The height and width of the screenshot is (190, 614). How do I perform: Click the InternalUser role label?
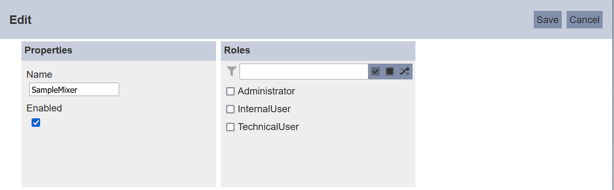tap(264, 109)
